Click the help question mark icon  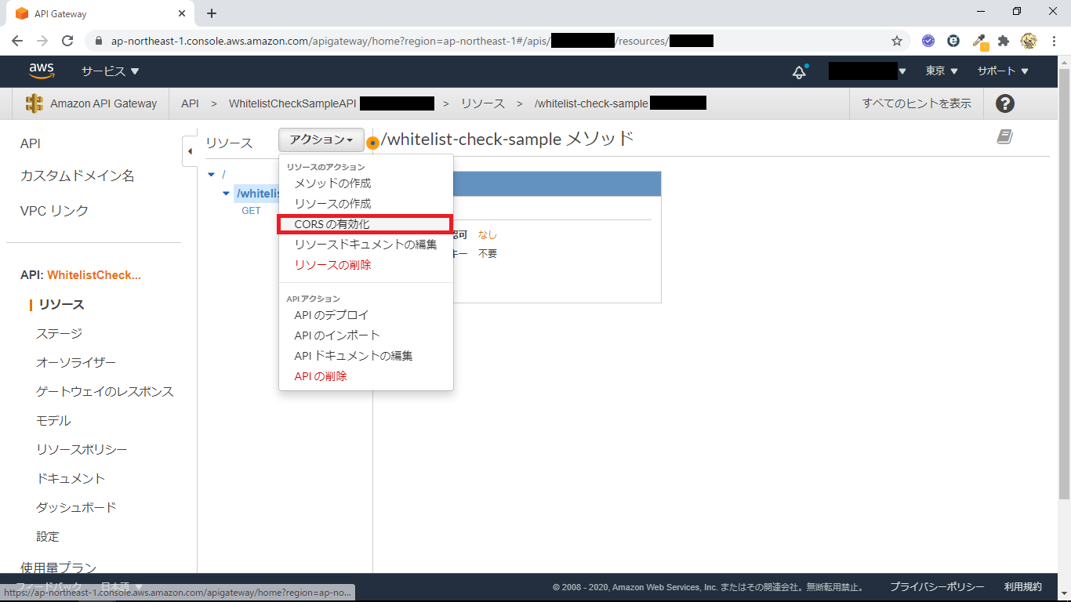point(1004,103)
